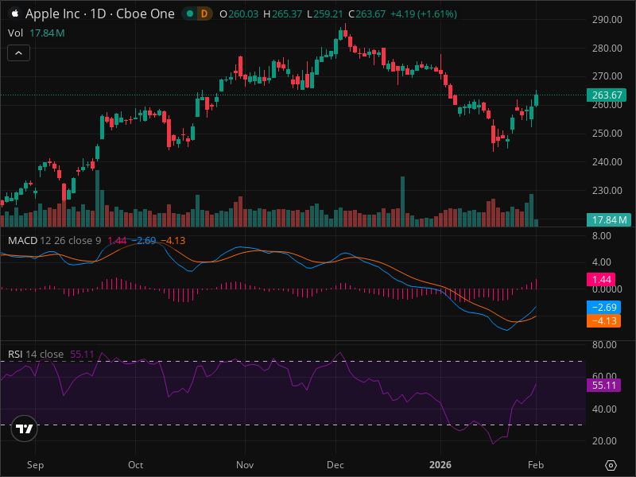Click the 55.11 RSI value label
Image resolution: width=636 pixels, height=477 pixels.
coord(603,385)
